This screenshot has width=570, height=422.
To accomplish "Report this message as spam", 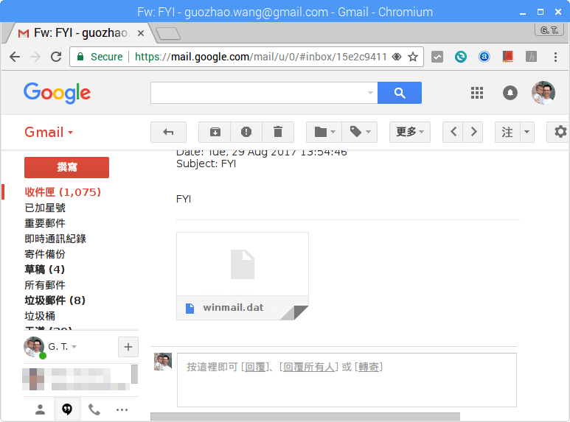I will [x=246, y=132].
